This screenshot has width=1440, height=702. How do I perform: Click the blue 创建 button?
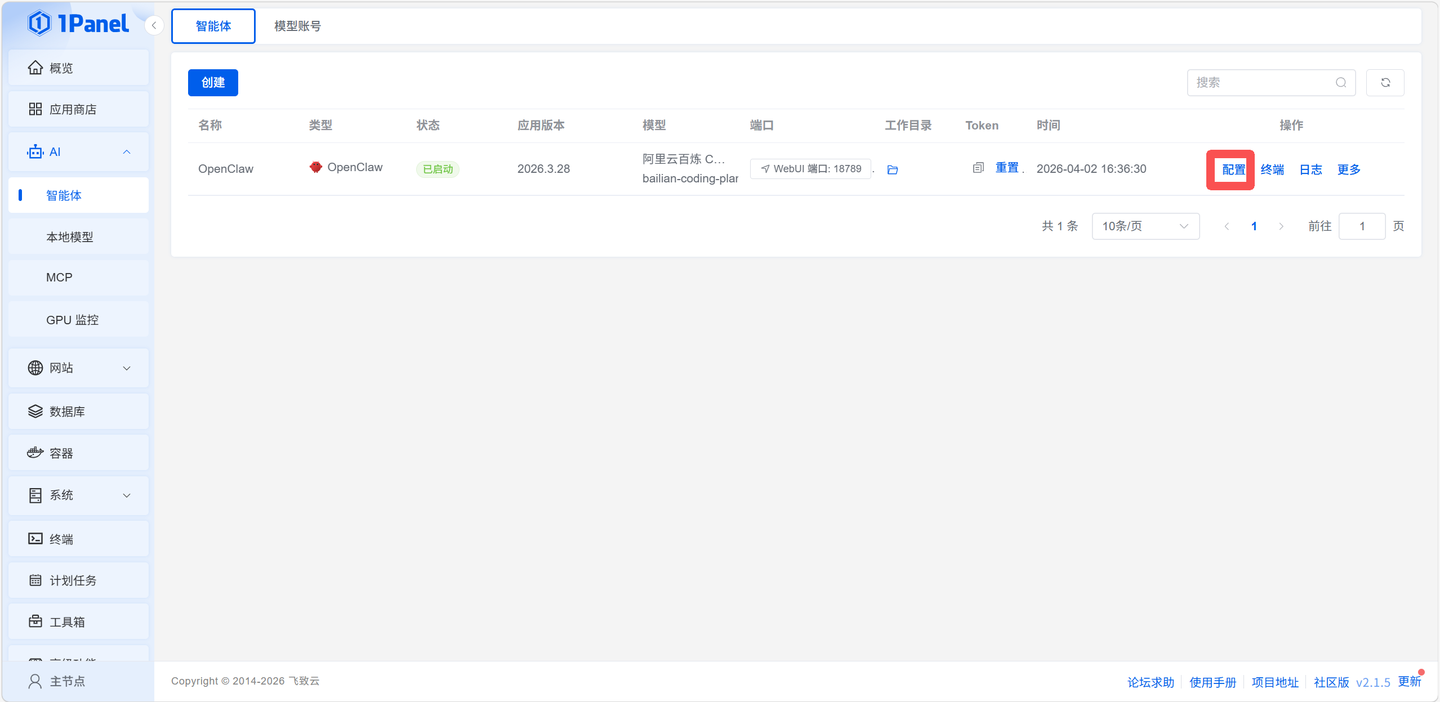213,83
